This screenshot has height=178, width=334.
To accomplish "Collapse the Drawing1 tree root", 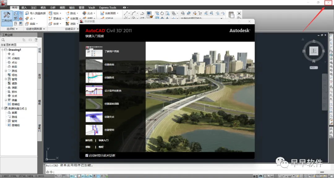I will [2, 50].
